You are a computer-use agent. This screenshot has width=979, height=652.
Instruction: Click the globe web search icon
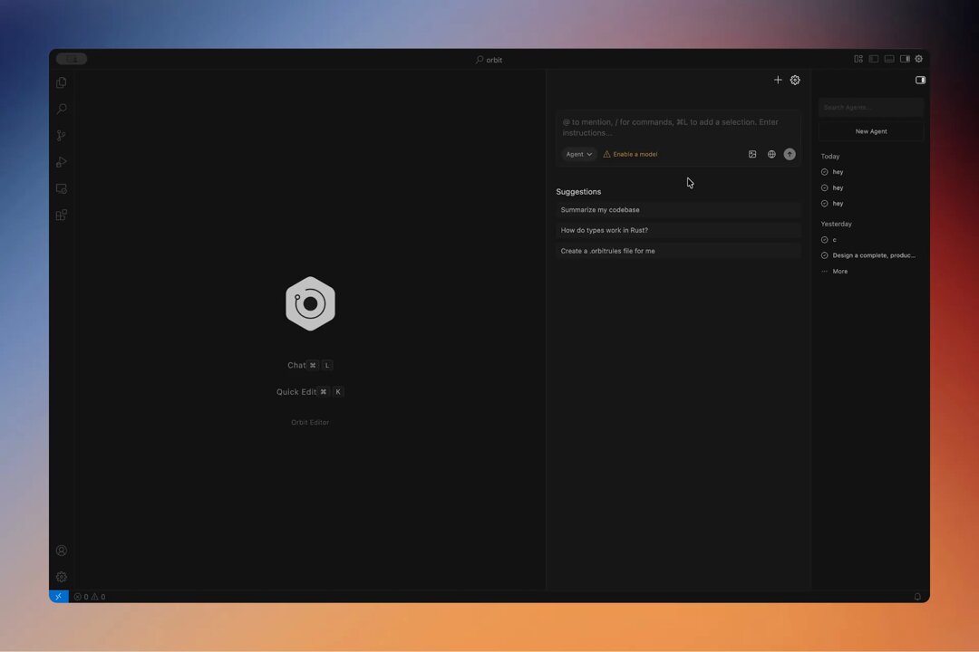[x=771, y=154]
